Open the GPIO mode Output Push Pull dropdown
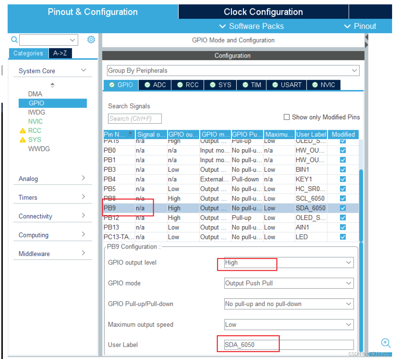 (x=289, y=283)
